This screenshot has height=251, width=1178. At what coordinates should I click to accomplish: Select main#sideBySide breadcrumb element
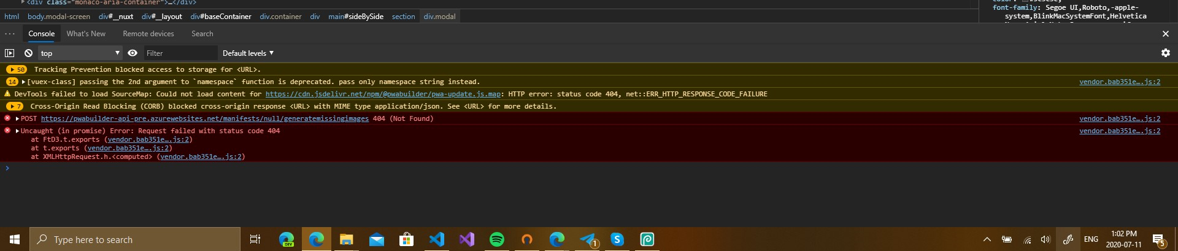356,17
